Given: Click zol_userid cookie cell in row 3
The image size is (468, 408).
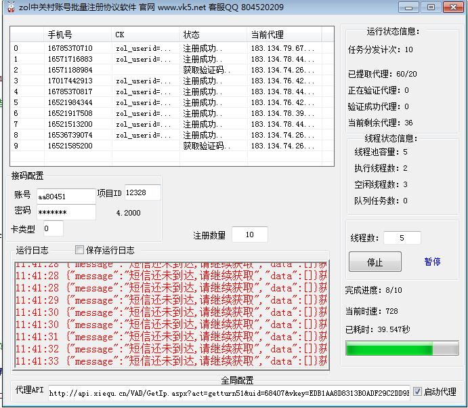Looking at the screenshot, I should pos(144,81).
